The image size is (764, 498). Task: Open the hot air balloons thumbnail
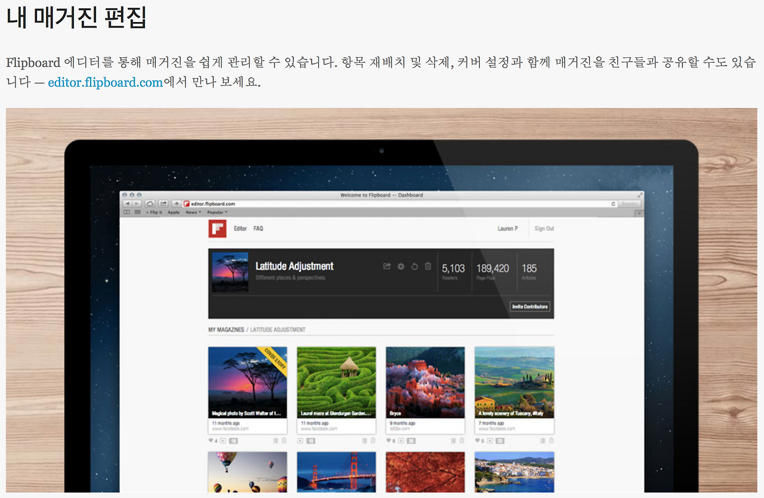tap(248, 472)
